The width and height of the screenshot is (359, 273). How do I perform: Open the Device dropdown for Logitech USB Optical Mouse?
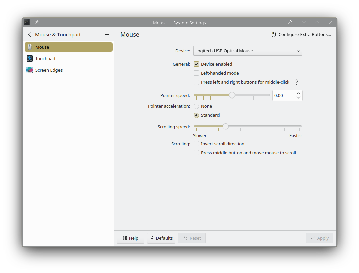(x=247, y=51)
